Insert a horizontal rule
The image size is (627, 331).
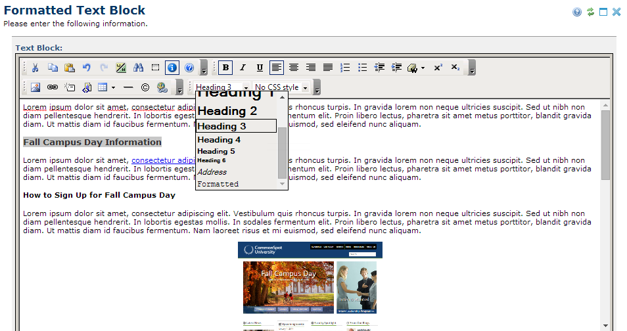click(x=128, y=87)
